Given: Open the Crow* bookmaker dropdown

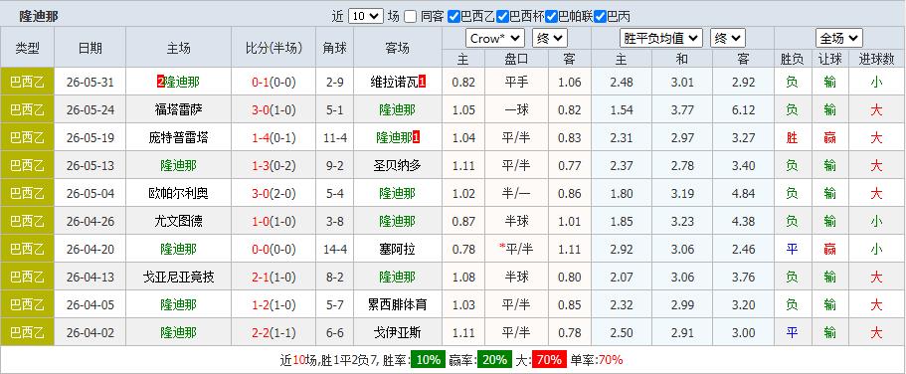Looking at the screenshot, I should coord(495,39).
